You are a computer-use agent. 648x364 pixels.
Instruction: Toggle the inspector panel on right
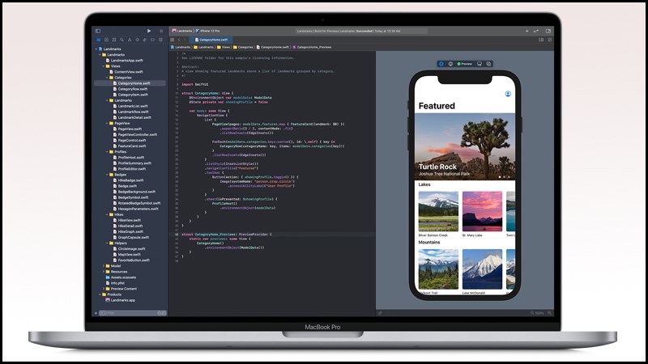(x=548, y=31)
